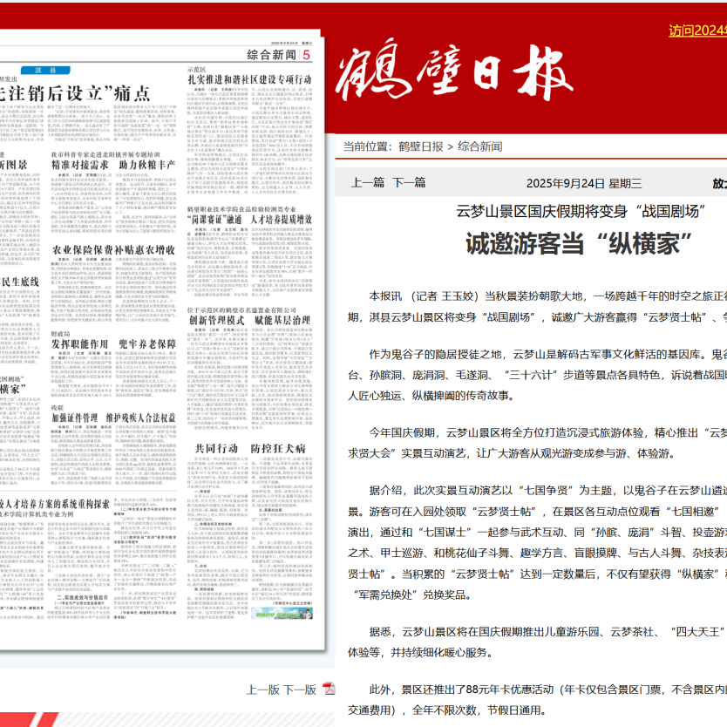Open 共同行动 防控狂犬病 article

(250, 448)
